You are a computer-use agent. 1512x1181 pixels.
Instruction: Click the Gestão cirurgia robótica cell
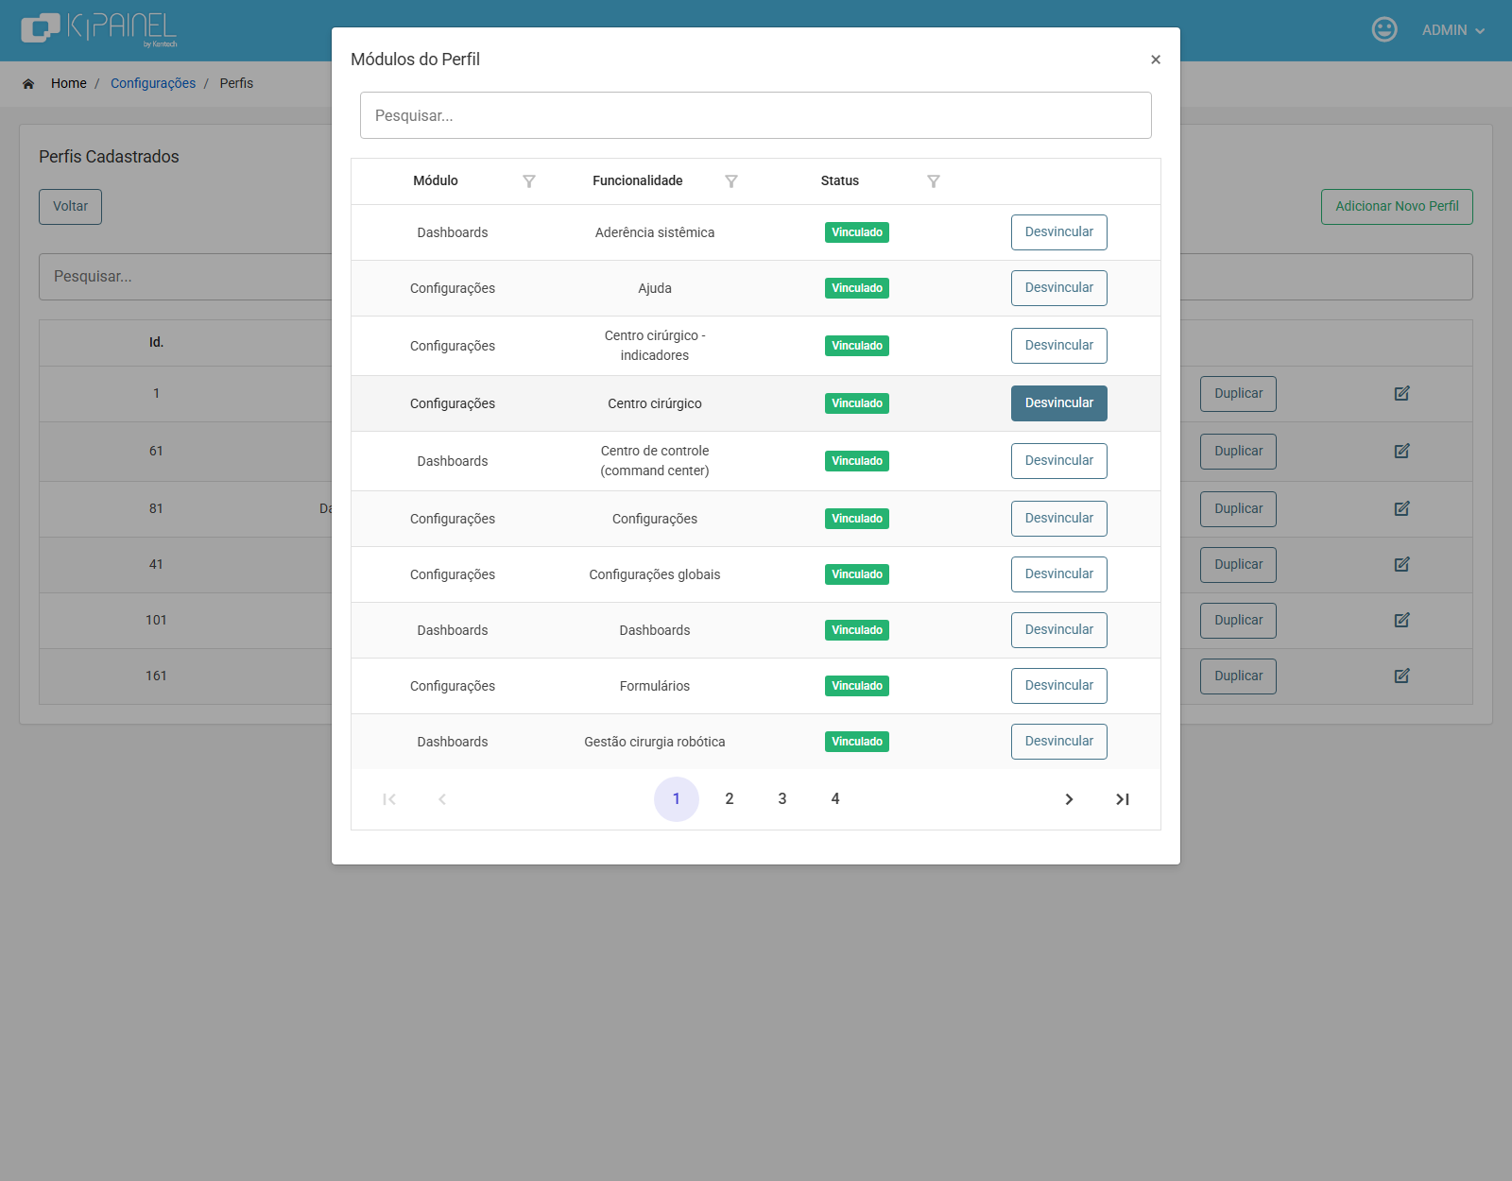point(655,742)
